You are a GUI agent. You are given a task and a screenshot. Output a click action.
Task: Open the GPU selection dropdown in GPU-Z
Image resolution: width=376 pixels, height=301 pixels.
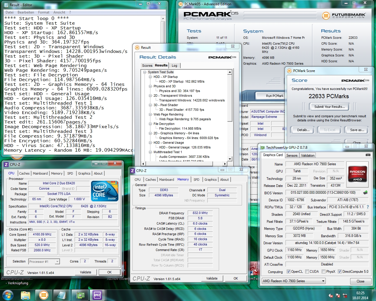pyautogui.click(x=294, y=281)
